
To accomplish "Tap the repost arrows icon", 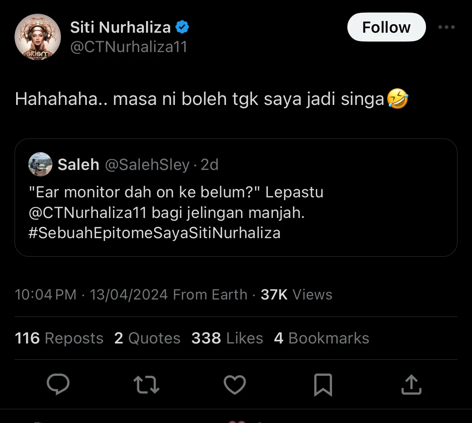I will point(146,384).
